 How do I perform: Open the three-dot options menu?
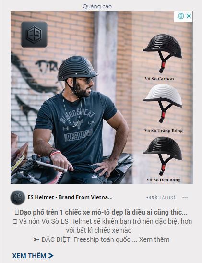185,197
